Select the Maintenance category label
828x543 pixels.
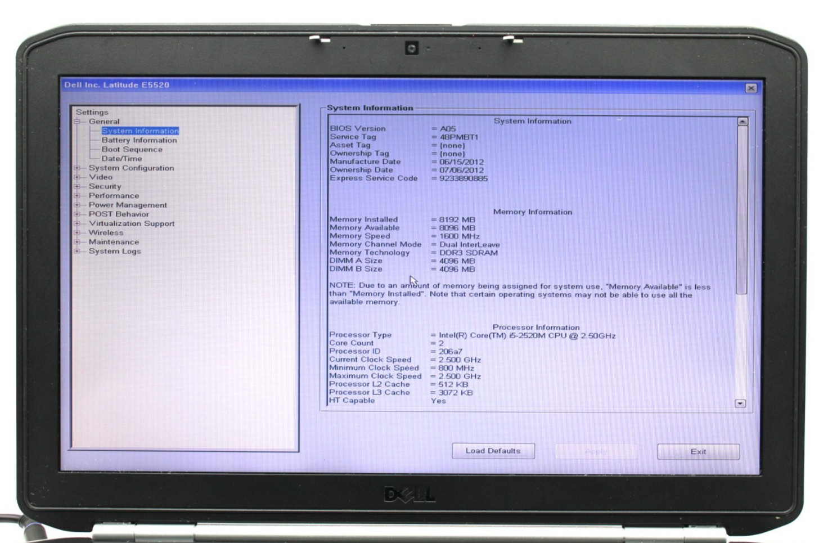114,242
